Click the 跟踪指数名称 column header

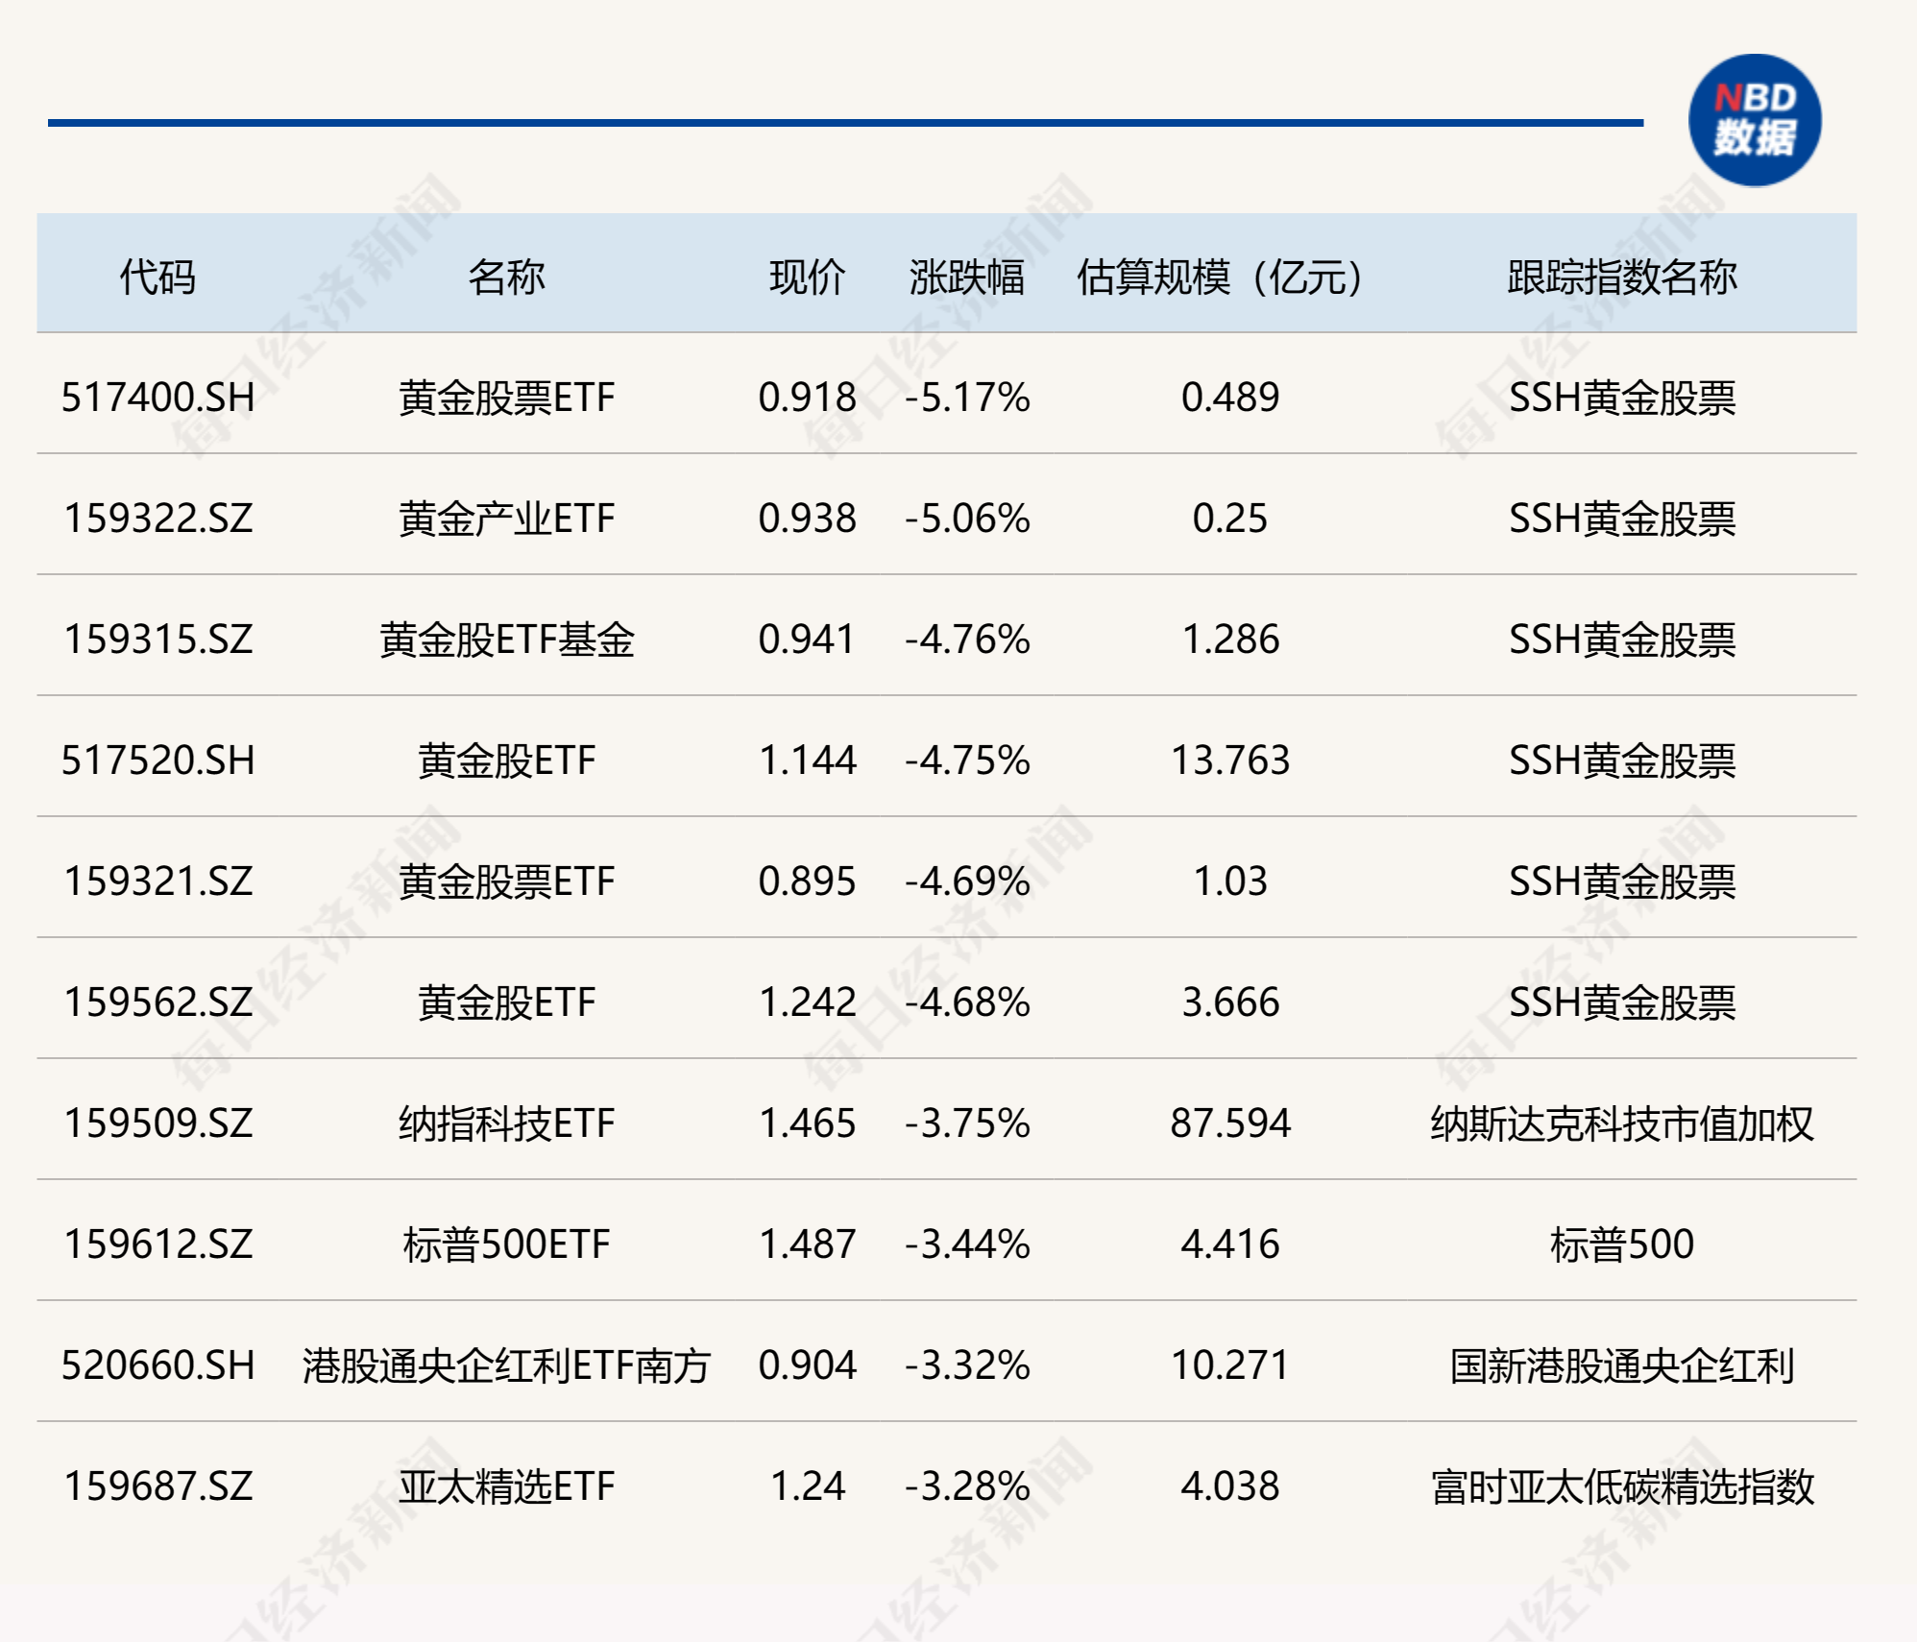click(1621, 277)
